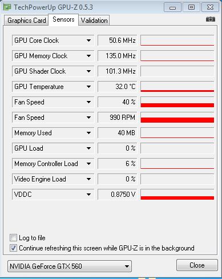Expand the VDDC sensor dropdown

pos(88,195)
